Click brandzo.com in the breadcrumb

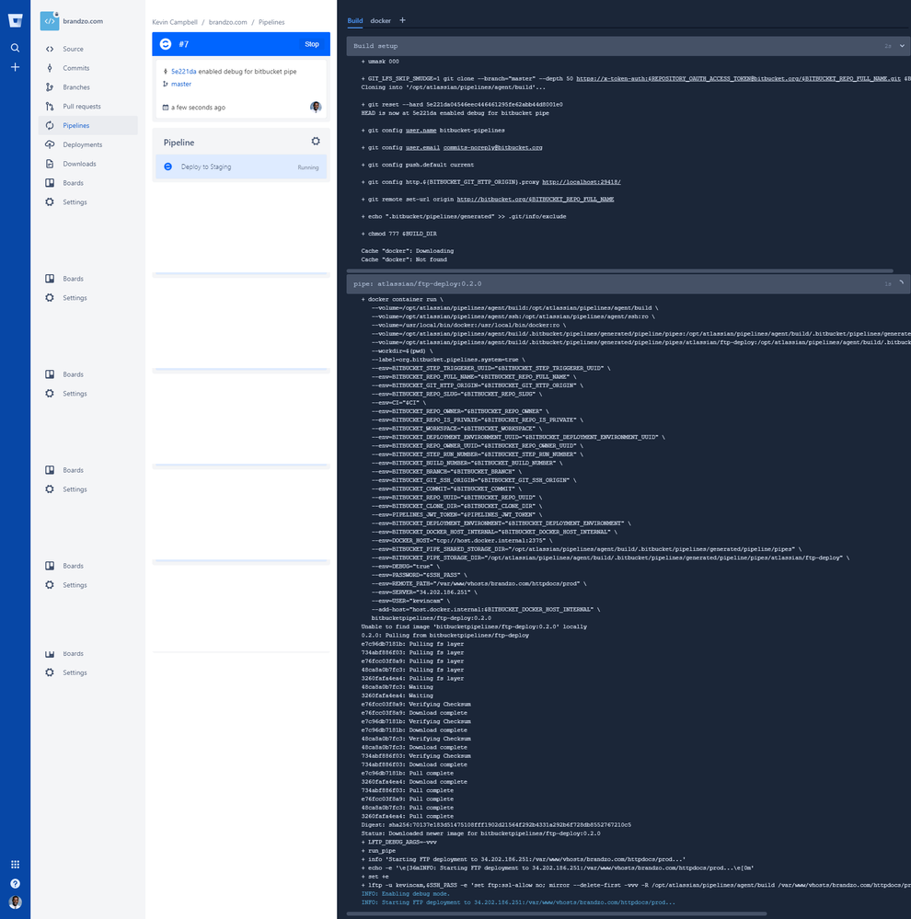[x=227, y=22]
